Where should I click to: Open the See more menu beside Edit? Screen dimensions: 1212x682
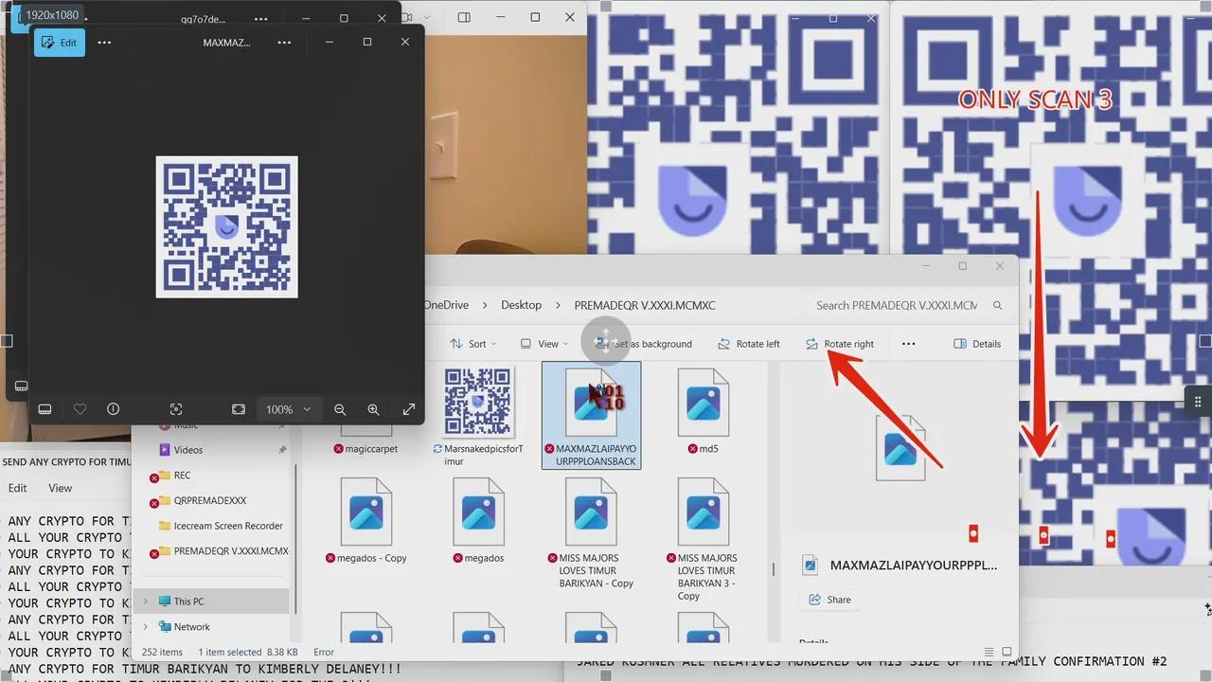(105, 43)
